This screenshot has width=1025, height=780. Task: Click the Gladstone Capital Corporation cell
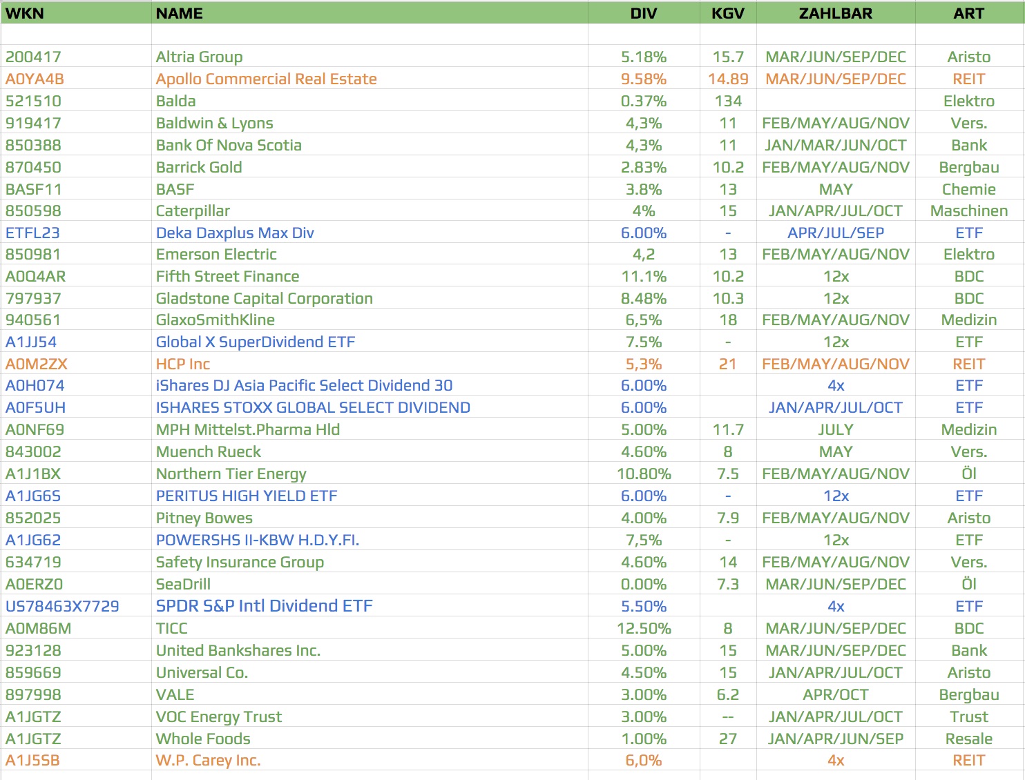tap(370, 298)
